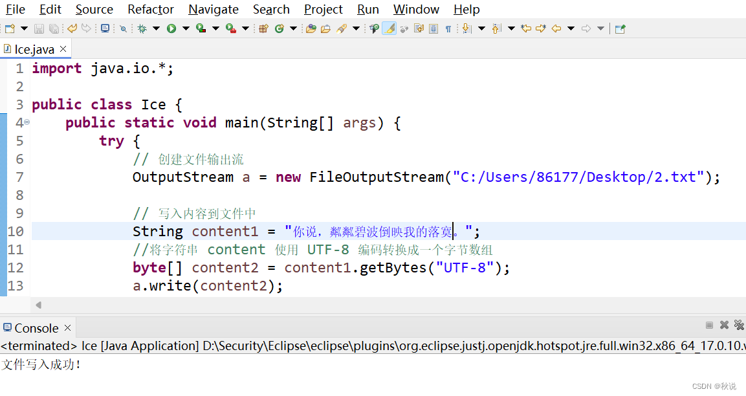This screenshot has width=746, height=396.
Task: Click the Previous Edit Location icon
Action: click(526, 29)
